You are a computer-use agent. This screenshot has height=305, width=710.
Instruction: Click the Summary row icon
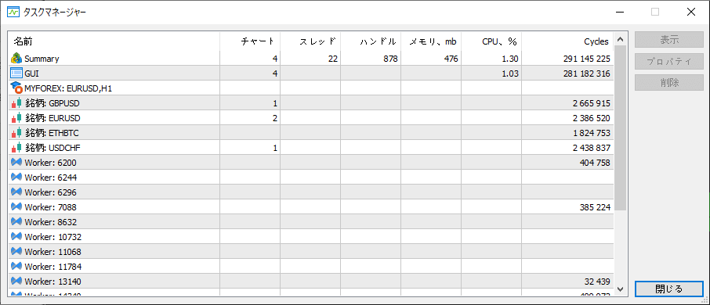[16, 59]
